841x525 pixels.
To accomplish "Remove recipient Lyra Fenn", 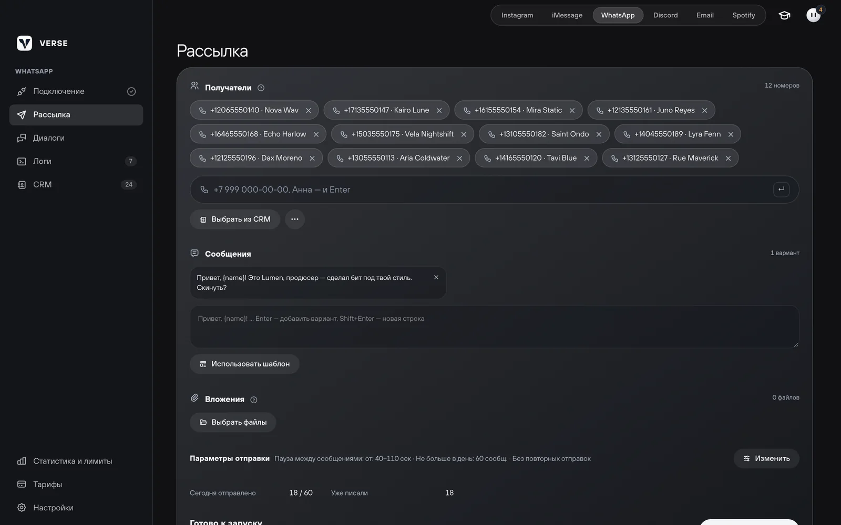I will (731, 134).
